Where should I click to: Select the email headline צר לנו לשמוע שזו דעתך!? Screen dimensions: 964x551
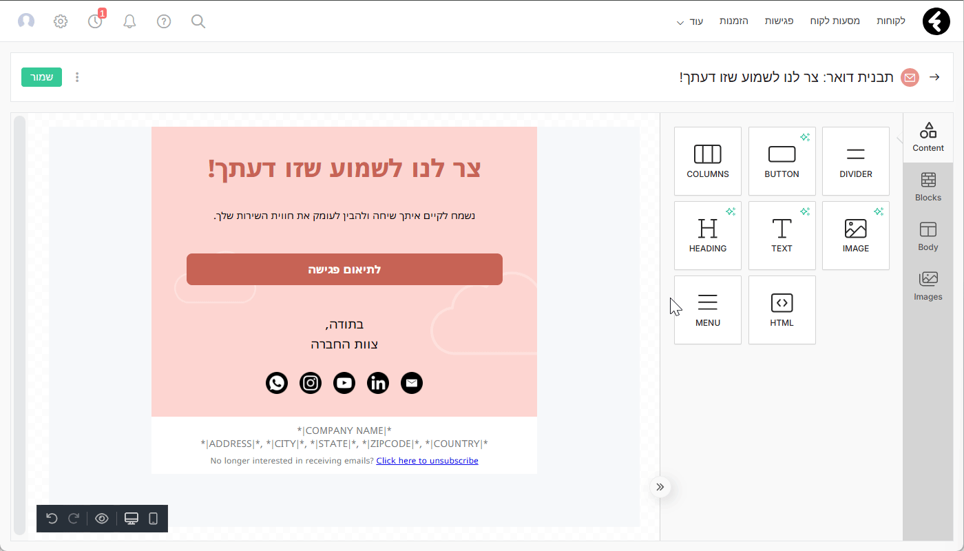pyautogui.click(x=344, y=169)
